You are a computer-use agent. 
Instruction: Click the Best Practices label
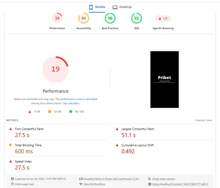pyautogui.click(x=110, y=28)
